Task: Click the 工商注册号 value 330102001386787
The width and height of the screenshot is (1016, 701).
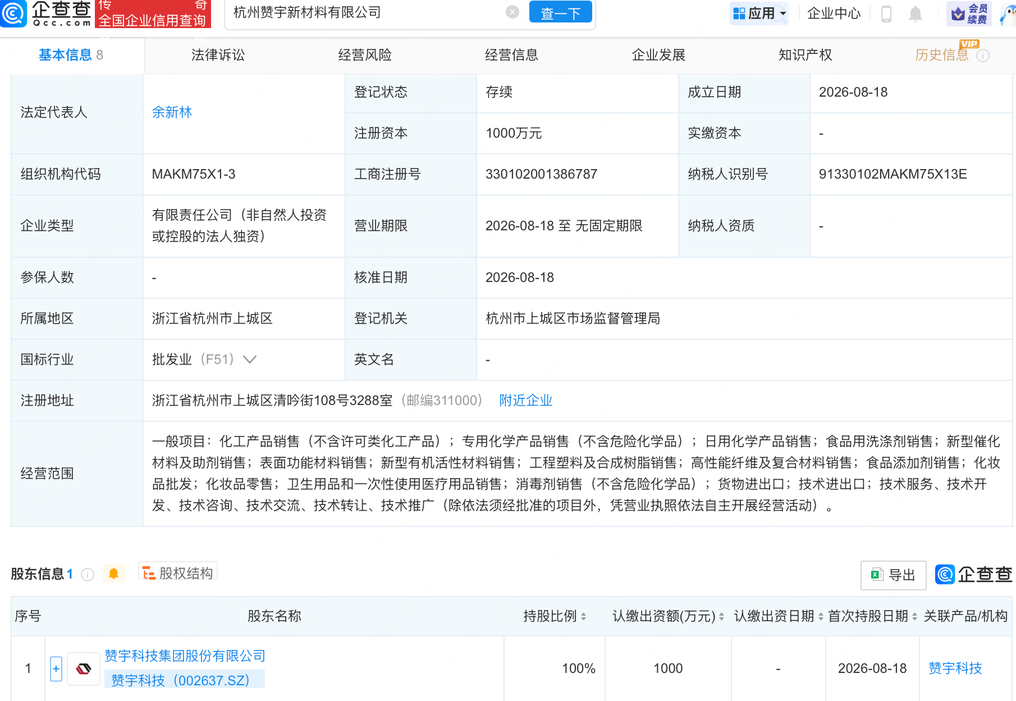Action: 541,174
